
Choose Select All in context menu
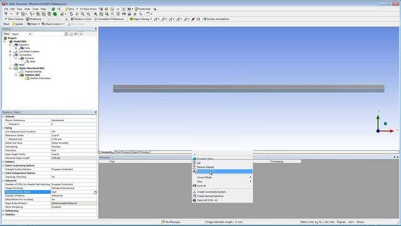pyautogui.click(x=222, y=200)
